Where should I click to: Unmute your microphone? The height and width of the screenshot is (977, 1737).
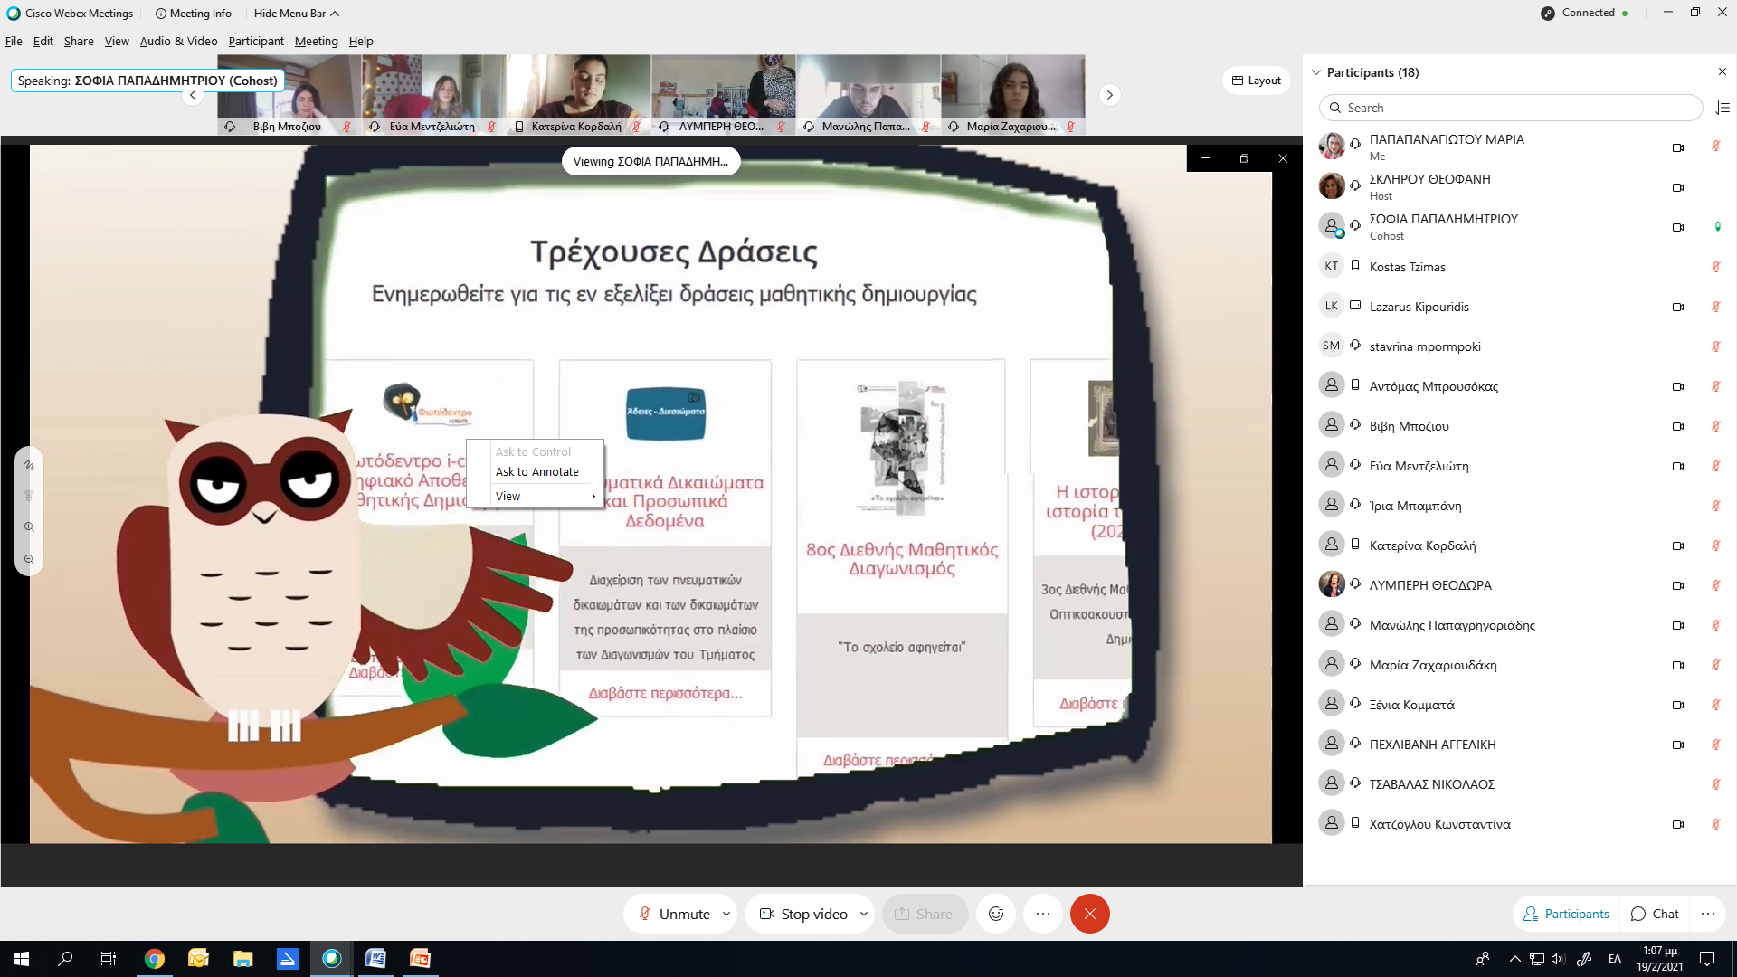click(x=674, y=914)
